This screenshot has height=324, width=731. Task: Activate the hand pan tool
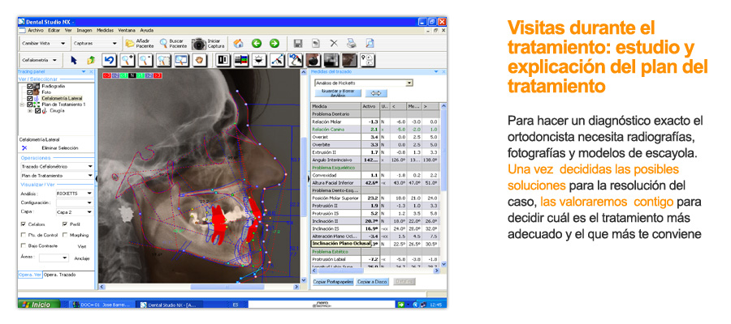[200, 61]
